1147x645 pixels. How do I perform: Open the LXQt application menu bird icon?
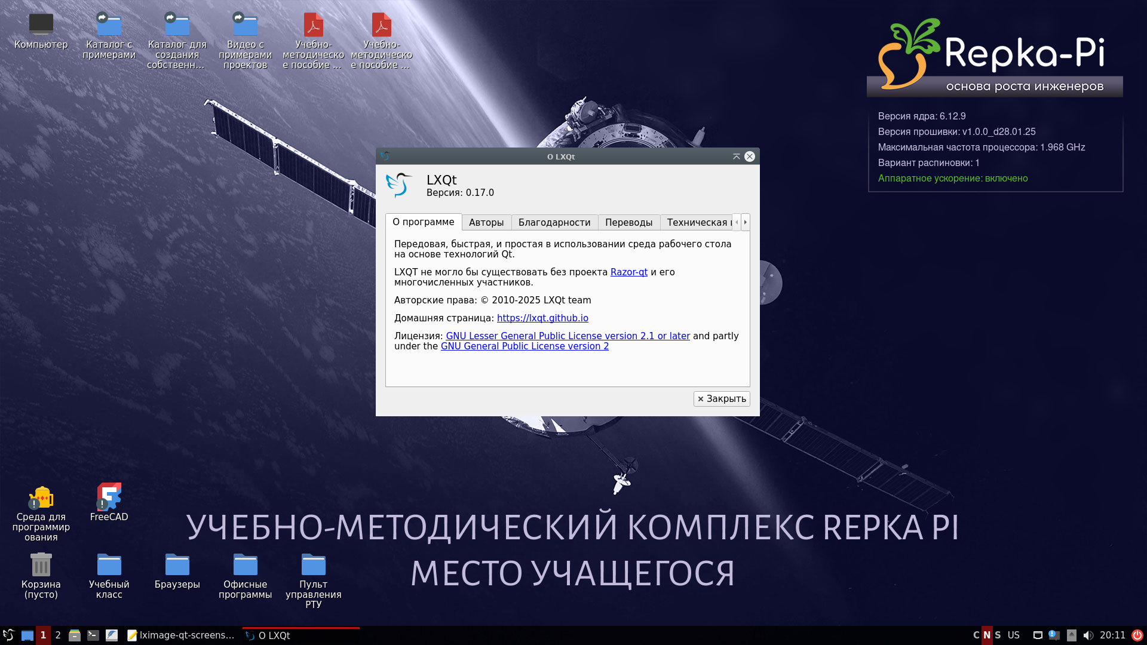point(9,635)
